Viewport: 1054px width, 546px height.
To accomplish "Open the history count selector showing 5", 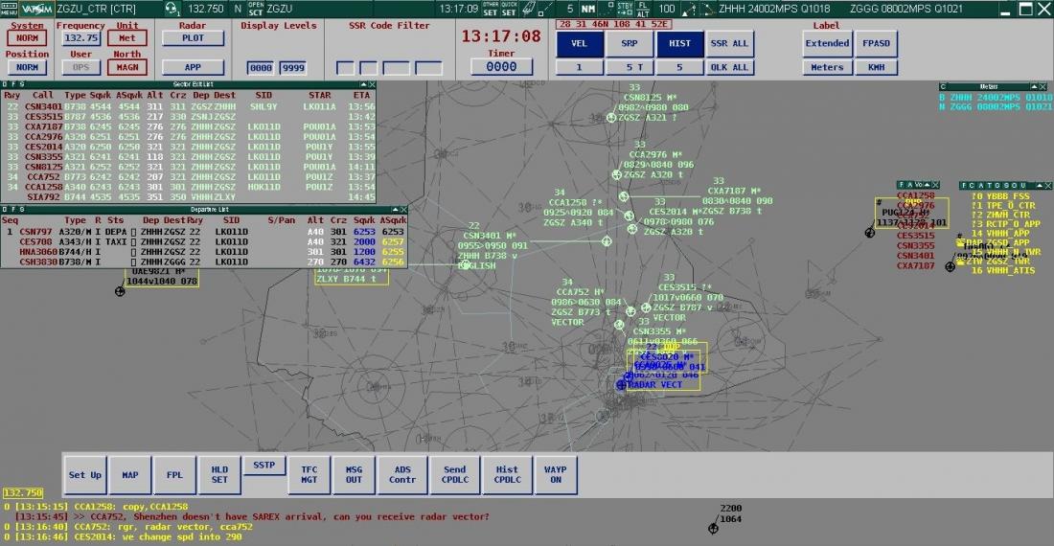I will 679,67.
